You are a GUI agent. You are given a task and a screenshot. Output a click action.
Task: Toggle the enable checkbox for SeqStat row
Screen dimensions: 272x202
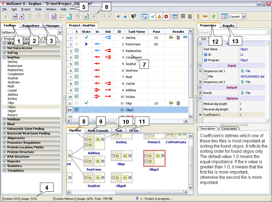point(76,63)
